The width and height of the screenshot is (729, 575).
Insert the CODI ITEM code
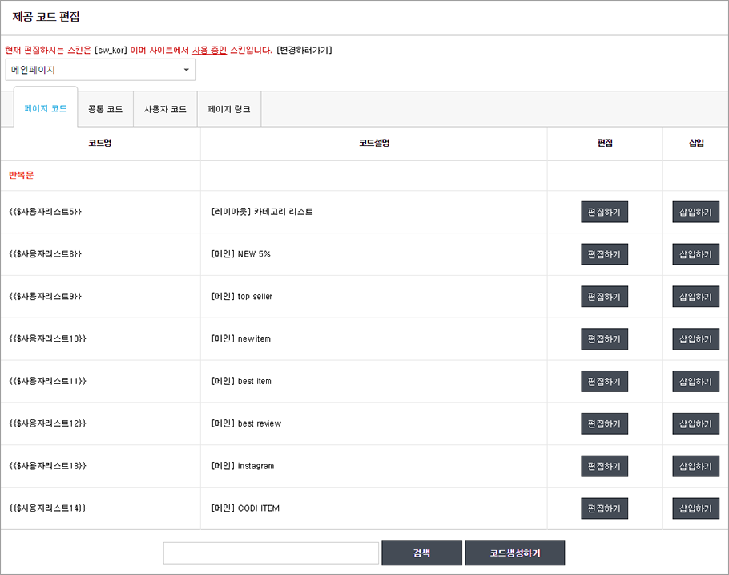[x=695, y=508]
